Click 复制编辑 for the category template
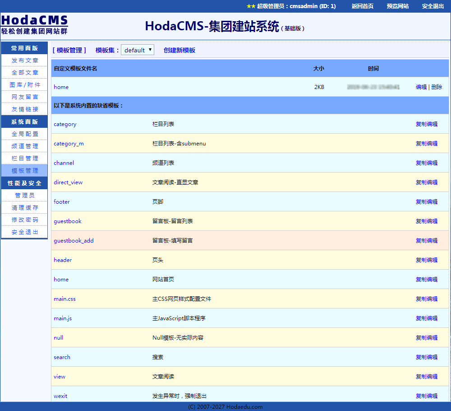451x411 pixels. pyautogui.click(x=427, y=124)
